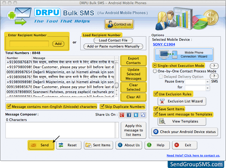
Task: Click the magnifier icon on View Templates
Action: [162, 121]
